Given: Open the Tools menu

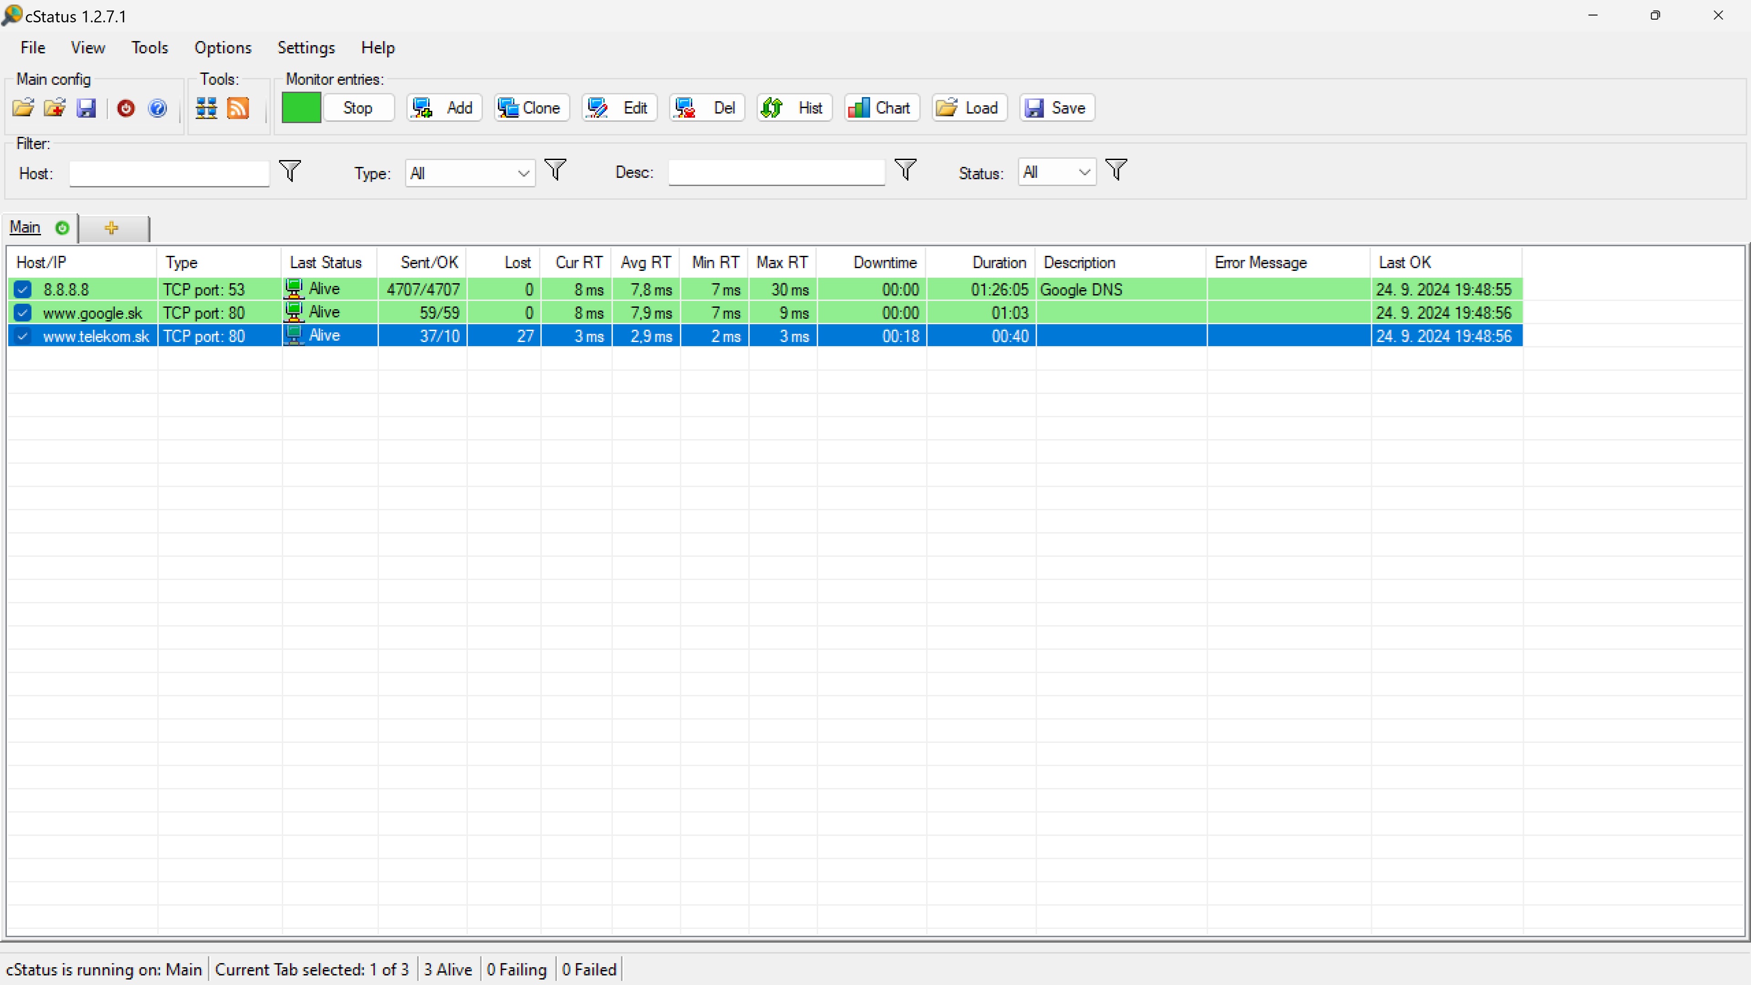Looking at the screenshot, I should tap(150, 47).
